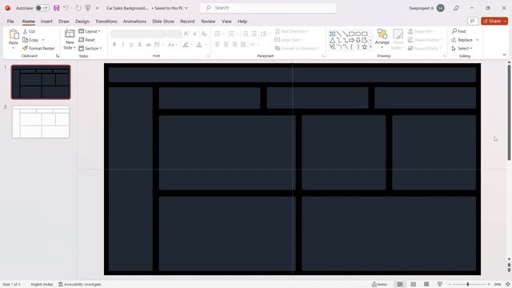Screen dimensions: 512x288
Task: Click in the Search box
Action: tap(268, 8)
